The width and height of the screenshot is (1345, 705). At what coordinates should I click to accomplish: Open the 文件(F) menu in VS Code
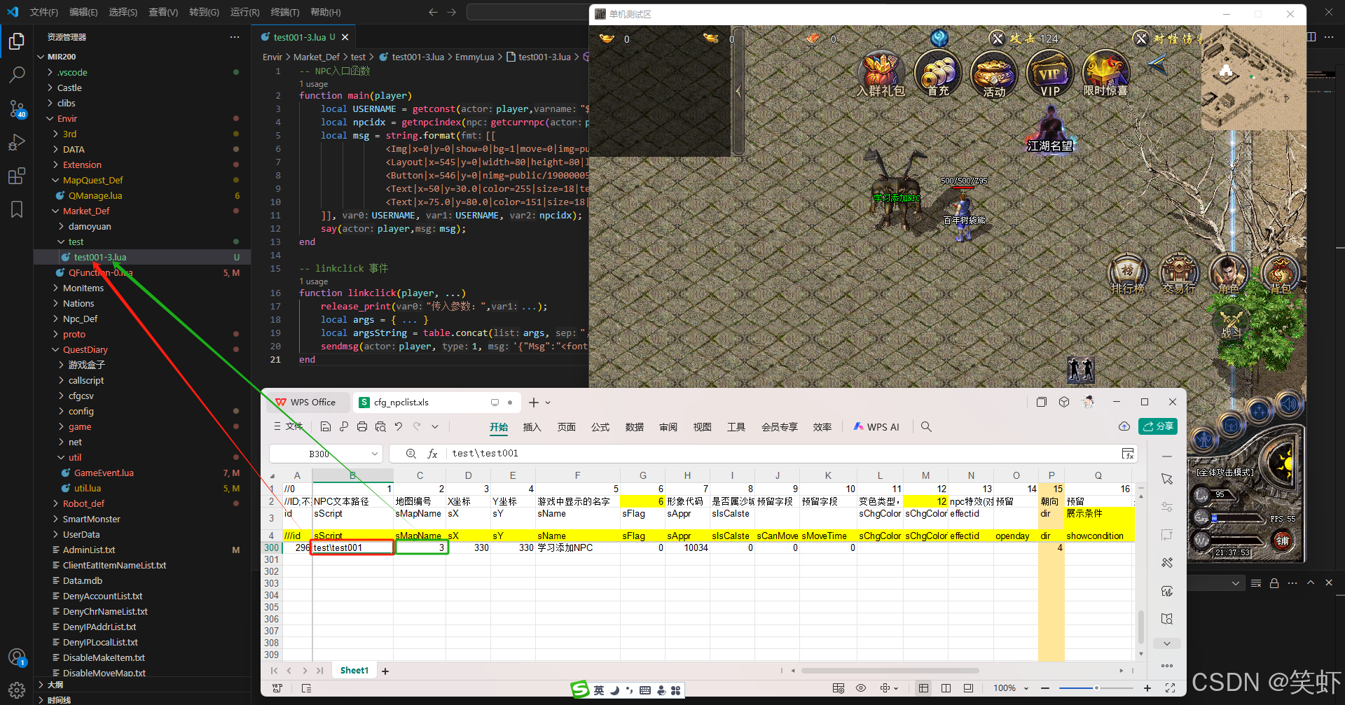[x=44, y=12]
